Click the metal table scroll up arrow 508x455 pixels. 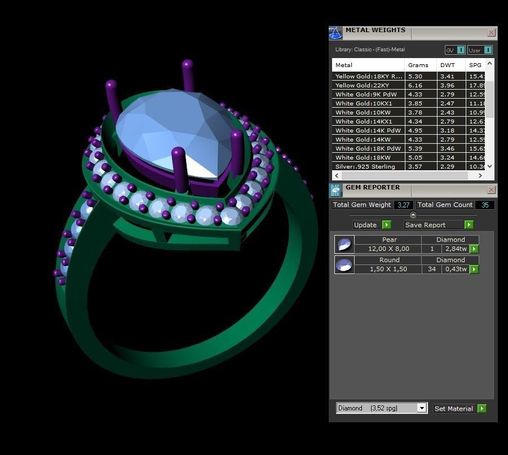(489, 64)
